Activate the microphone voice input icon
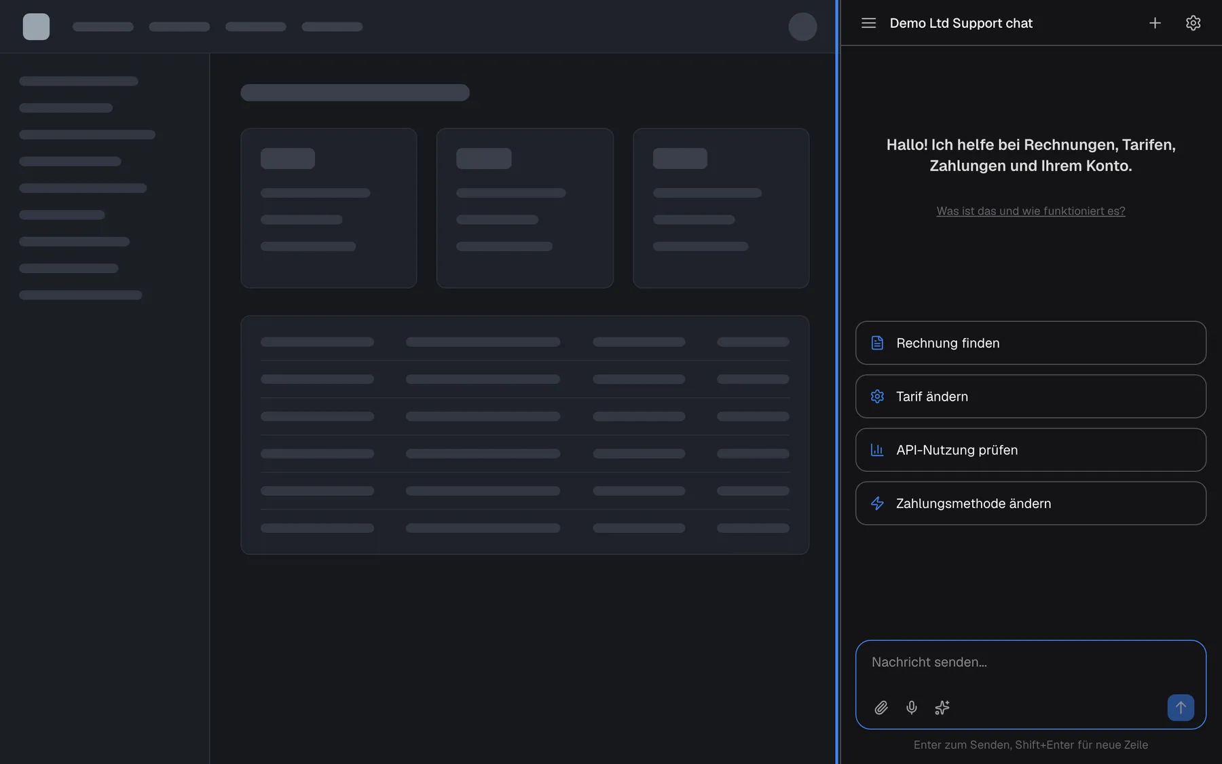The height and width of the screenshot is (764, 1222). [x=912, y=708]
